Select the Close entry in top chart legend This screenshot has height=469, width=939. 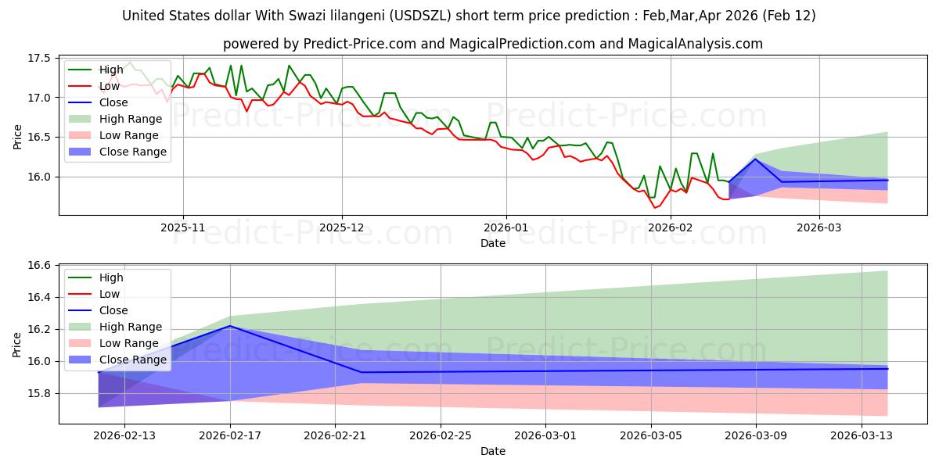[x=115, y=102]
